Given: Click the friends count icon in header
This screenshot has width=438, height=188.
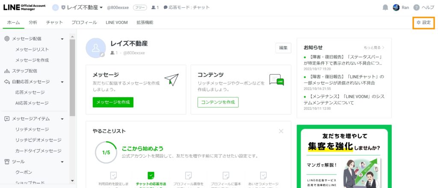Looking at the screenshot, I should 154,8.
